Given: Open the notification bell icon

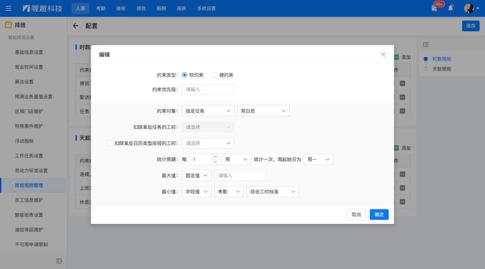Looking at the screenshot, I should click(451, 8).
